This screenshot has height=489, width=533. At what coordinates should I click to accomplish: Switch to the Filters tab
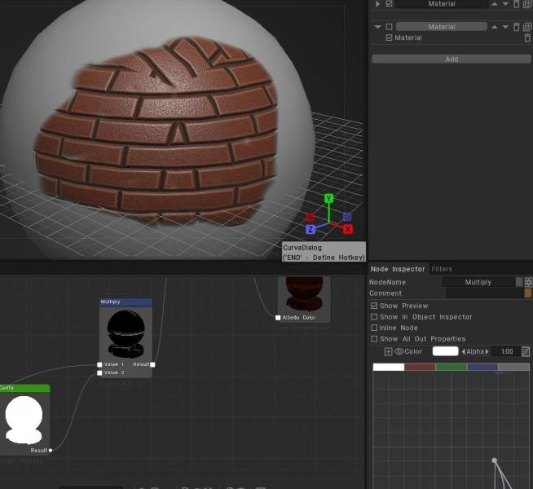tap(442, 269)
